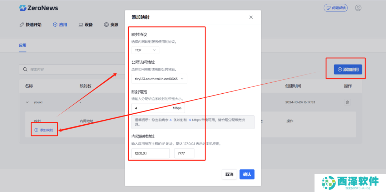Screen dimensions: 386x192
Task: Go to 快速开始 menu item
Action: [x=30, y=25]
